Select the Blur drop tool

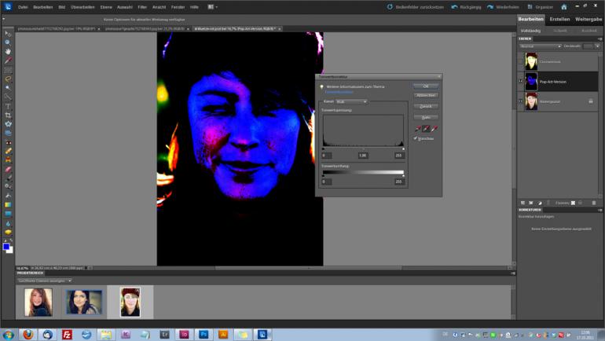pos(8,223)
